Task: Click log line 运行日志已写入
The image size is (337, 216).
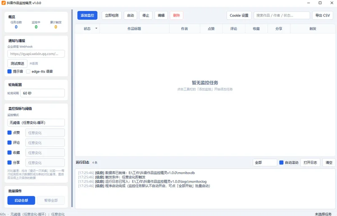Action: pyautogui.click(x=142, y=181)
